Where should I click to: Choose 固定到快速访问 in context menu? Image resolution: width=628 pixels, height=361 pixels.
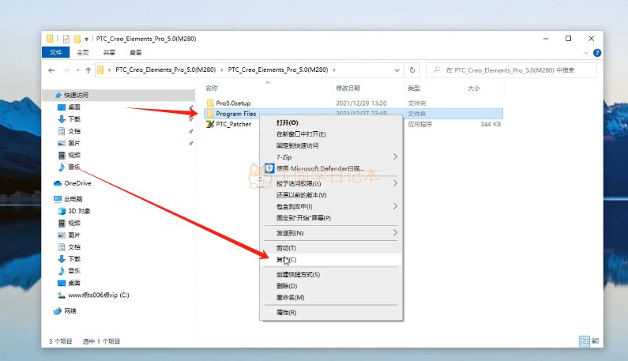coord(297,146)
